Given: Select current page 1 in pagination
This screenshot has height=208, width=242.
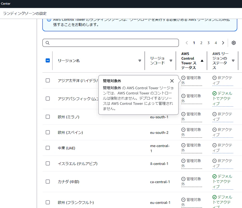Looking at the screenshot, I should (194, 43).
